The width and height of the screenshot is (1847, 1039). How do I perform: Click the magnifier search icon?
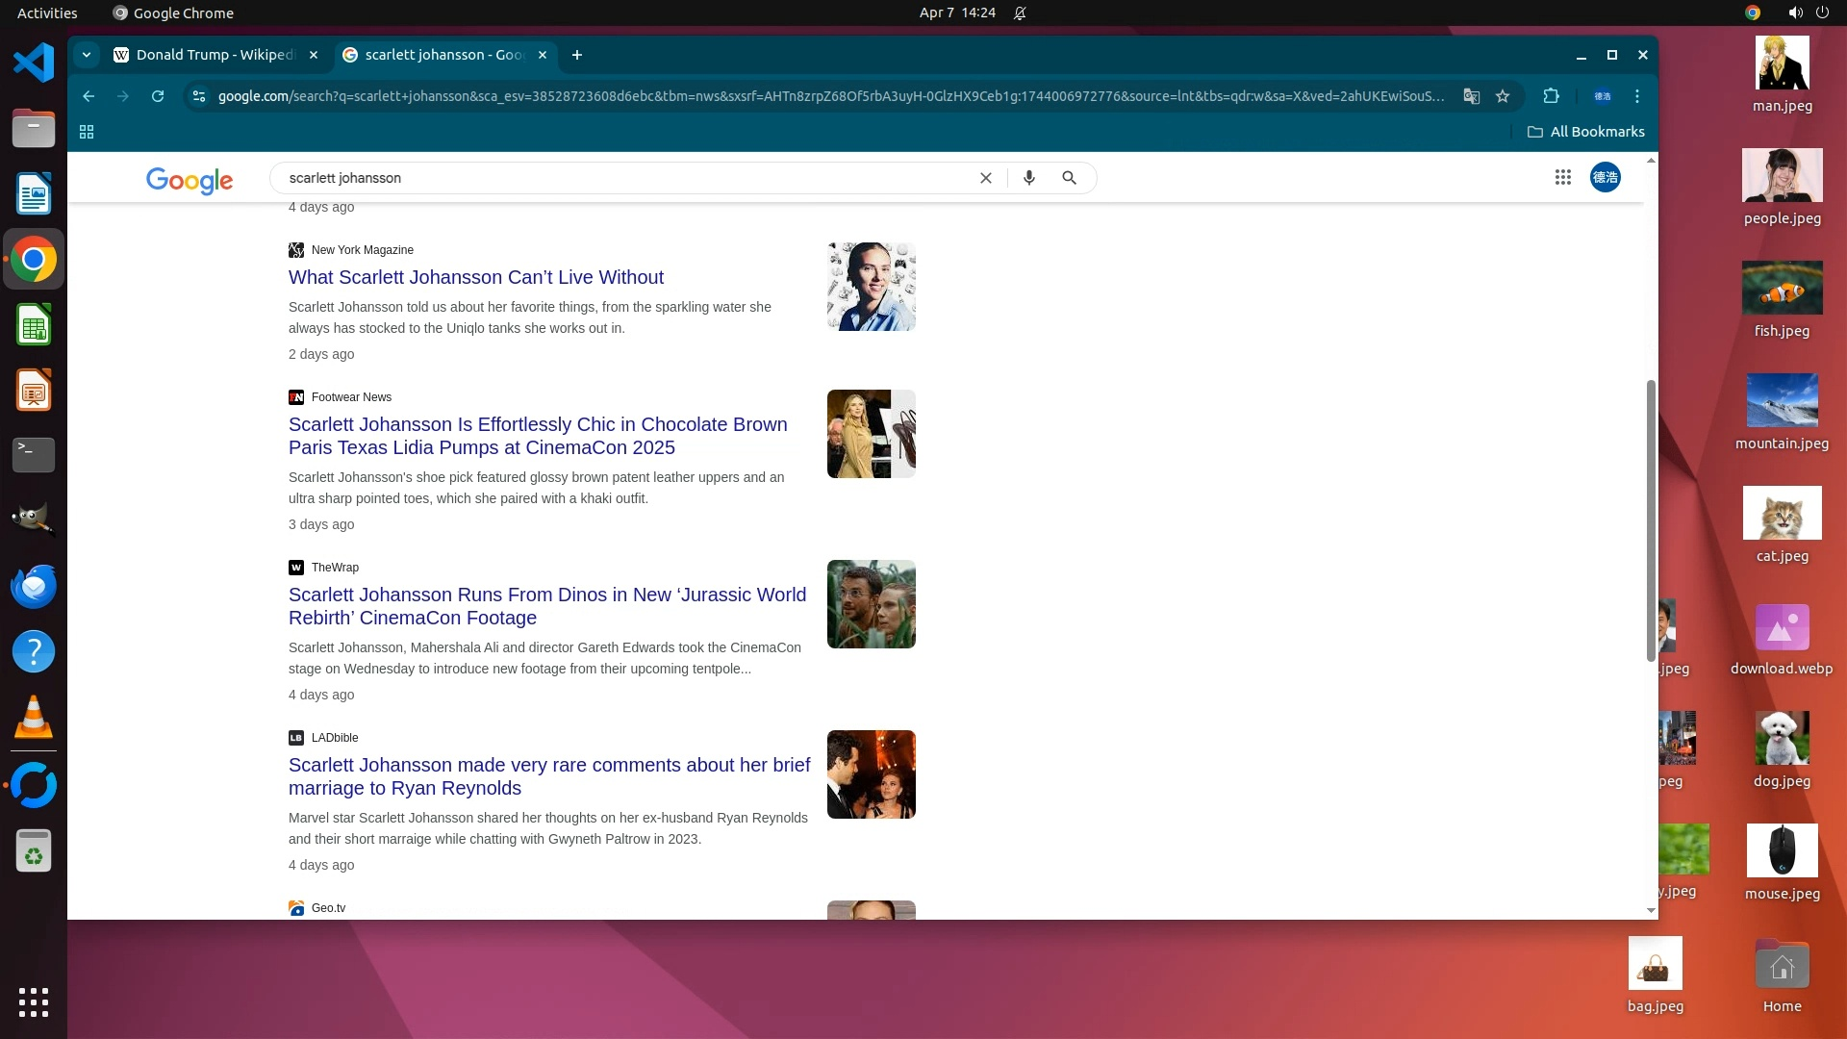(x=1069, y=178)
